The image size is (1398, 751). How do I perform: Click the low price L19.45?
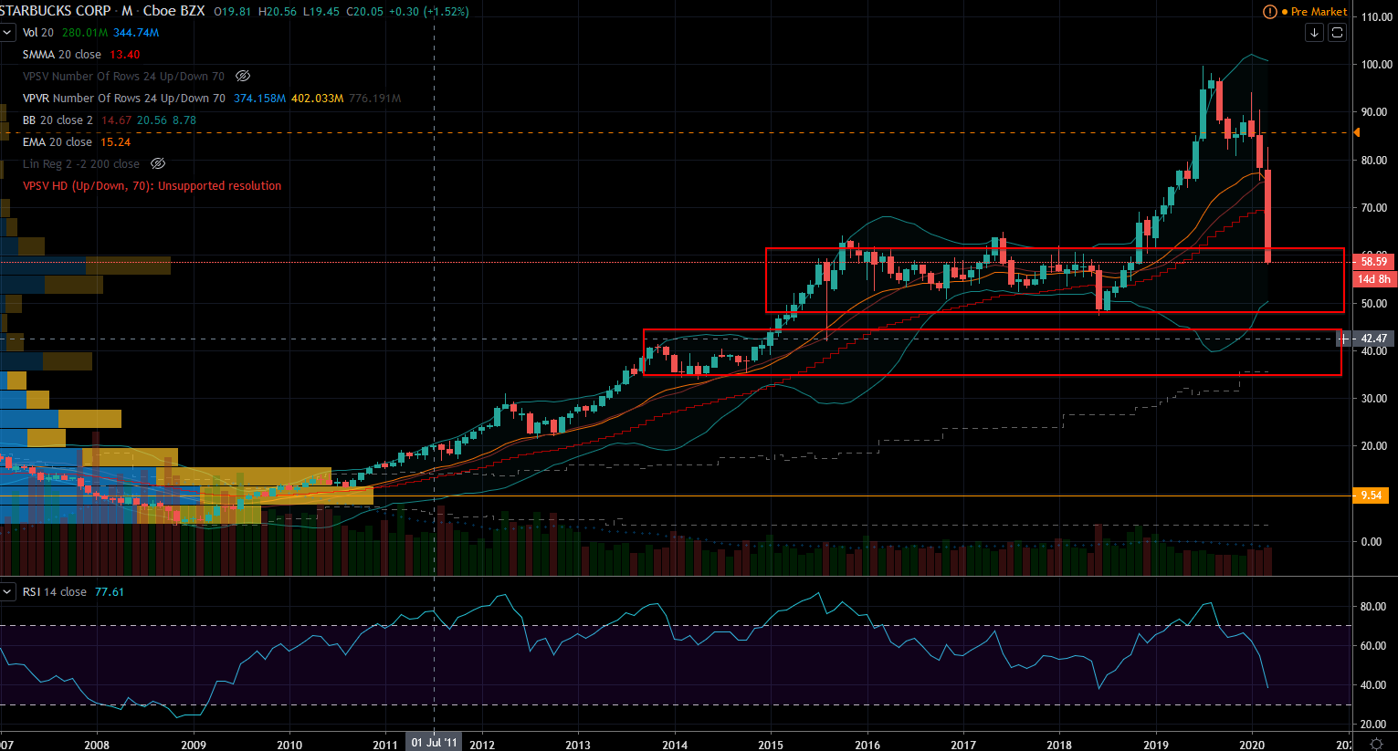(322, 12)
